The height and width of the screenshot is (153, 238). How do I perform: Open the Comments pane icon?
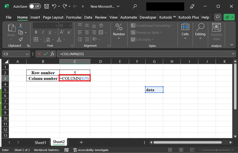coord(218,17)
